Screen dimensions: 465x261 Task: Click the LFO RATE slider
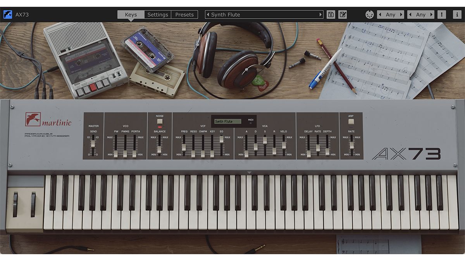318,145
